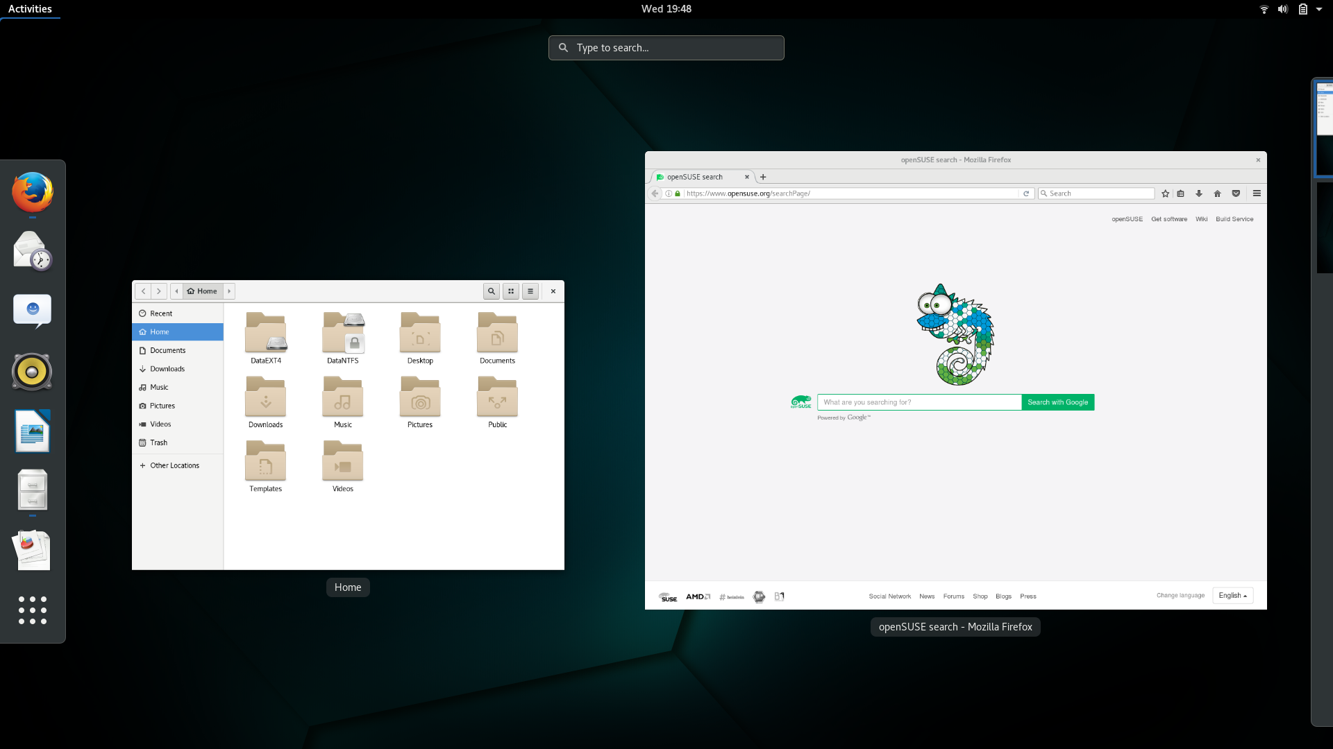Click the volume status icon

click(x=1282, y=9)
